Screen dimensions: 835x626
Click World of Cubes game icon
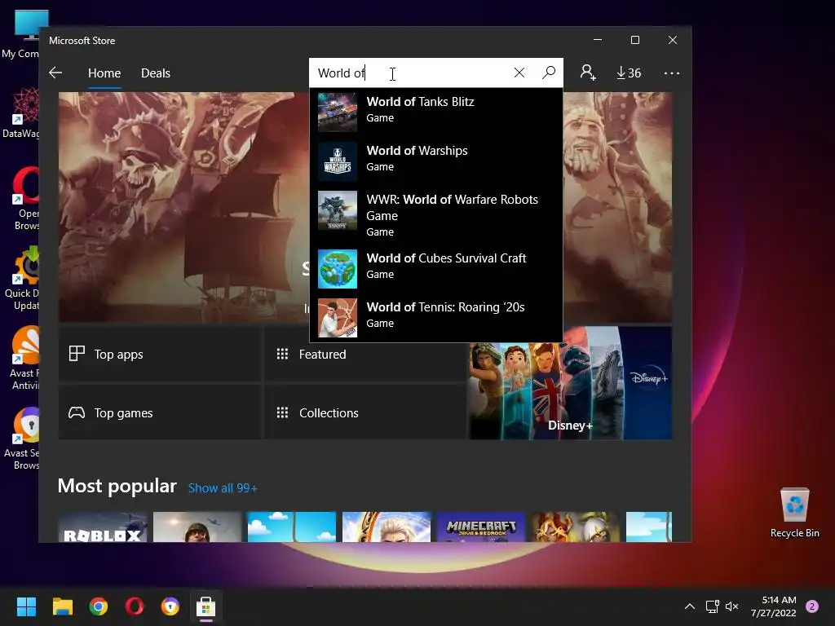pos(338,269)
